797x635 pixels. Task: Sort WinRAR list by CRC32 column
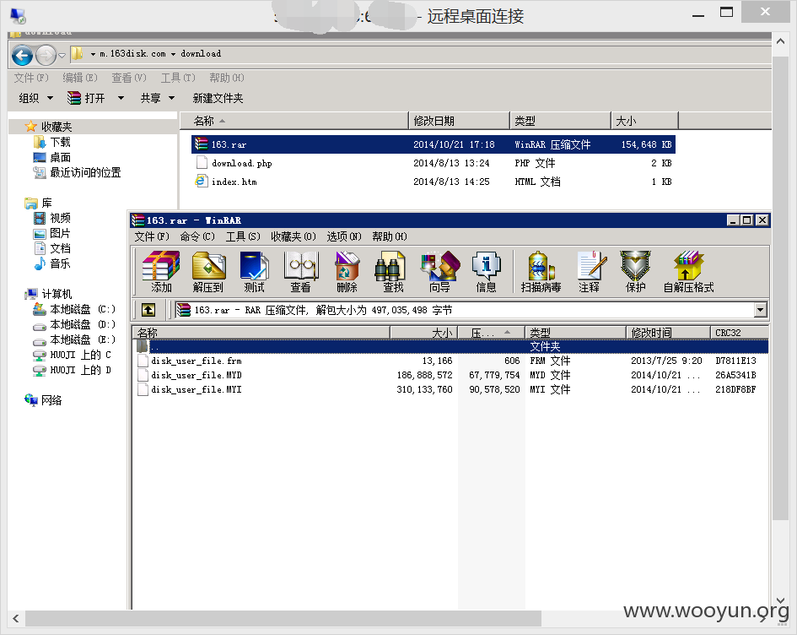(x=739, y=333)
